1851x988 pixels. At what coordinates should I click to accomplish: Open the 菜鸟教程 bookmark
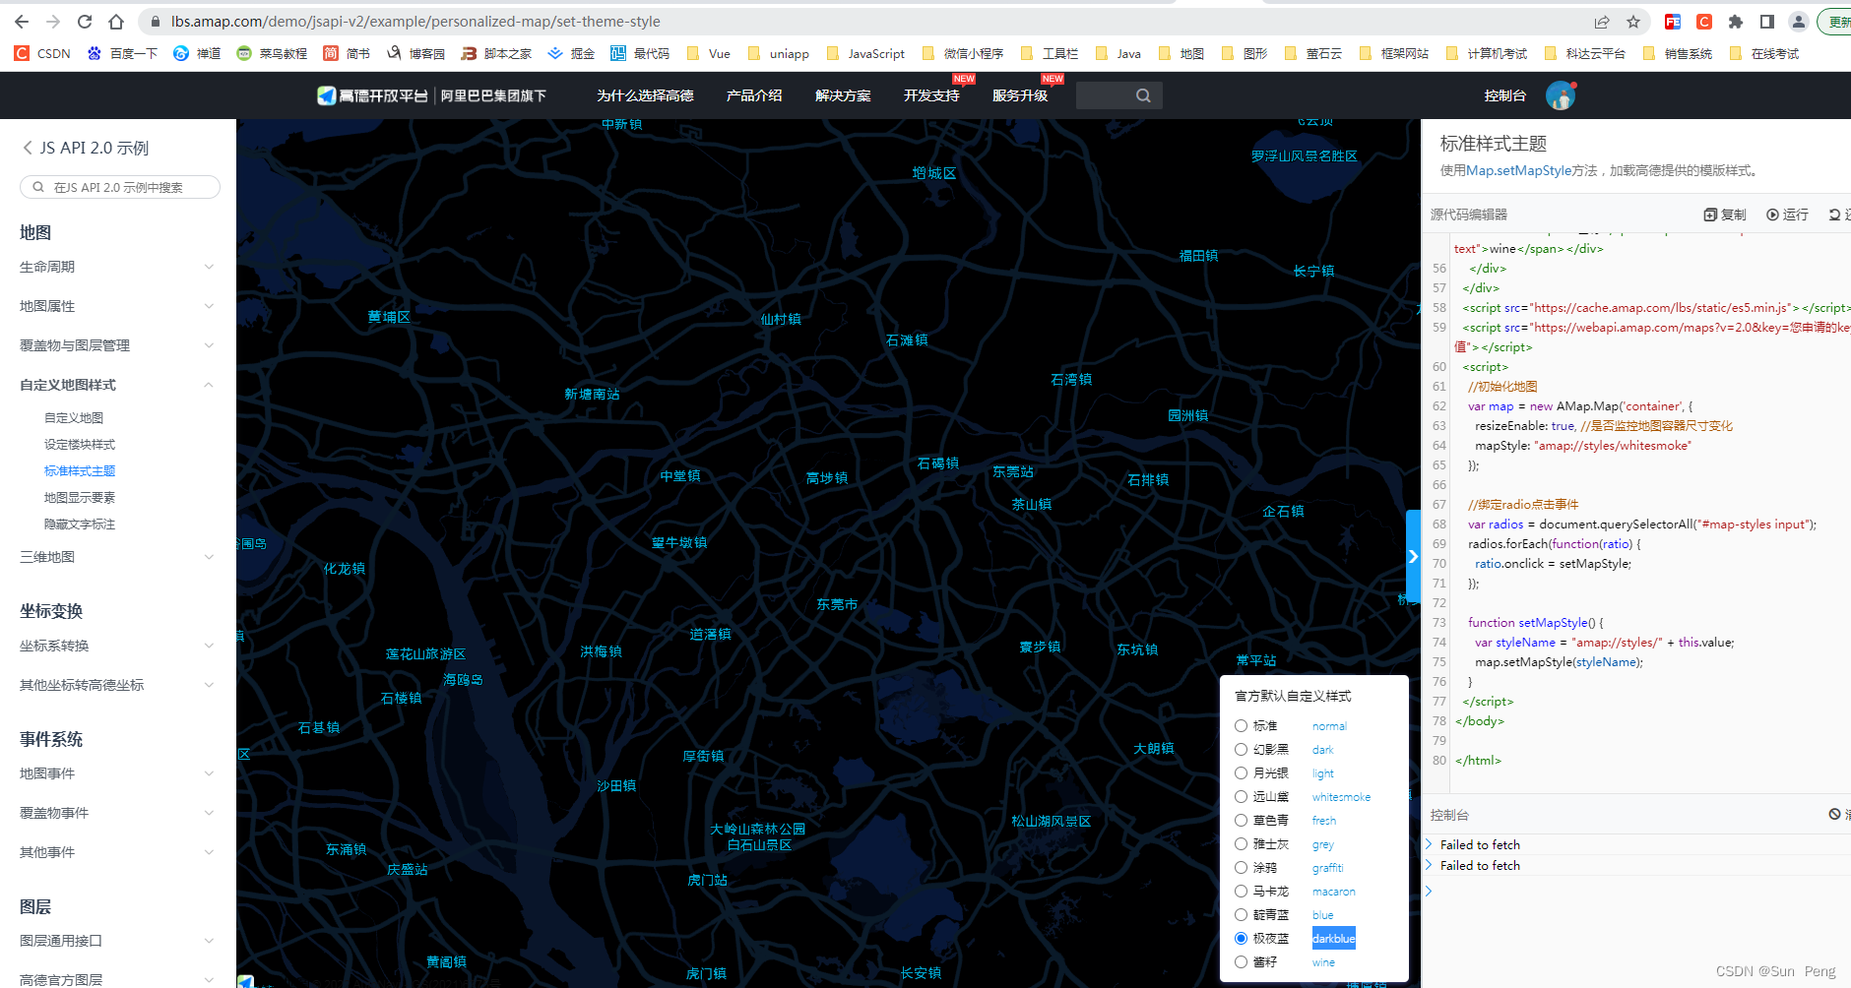[x=272, y=53]
